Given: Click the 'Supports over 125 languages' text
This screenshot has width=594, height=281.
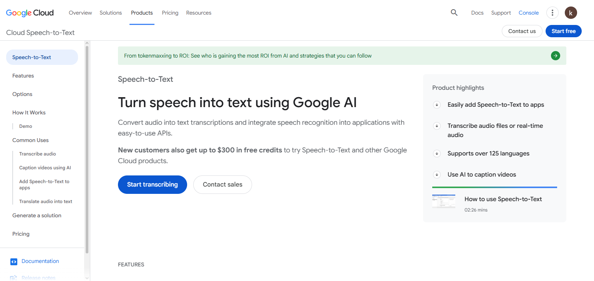Looking at the screenshot, I should point(488,154).
